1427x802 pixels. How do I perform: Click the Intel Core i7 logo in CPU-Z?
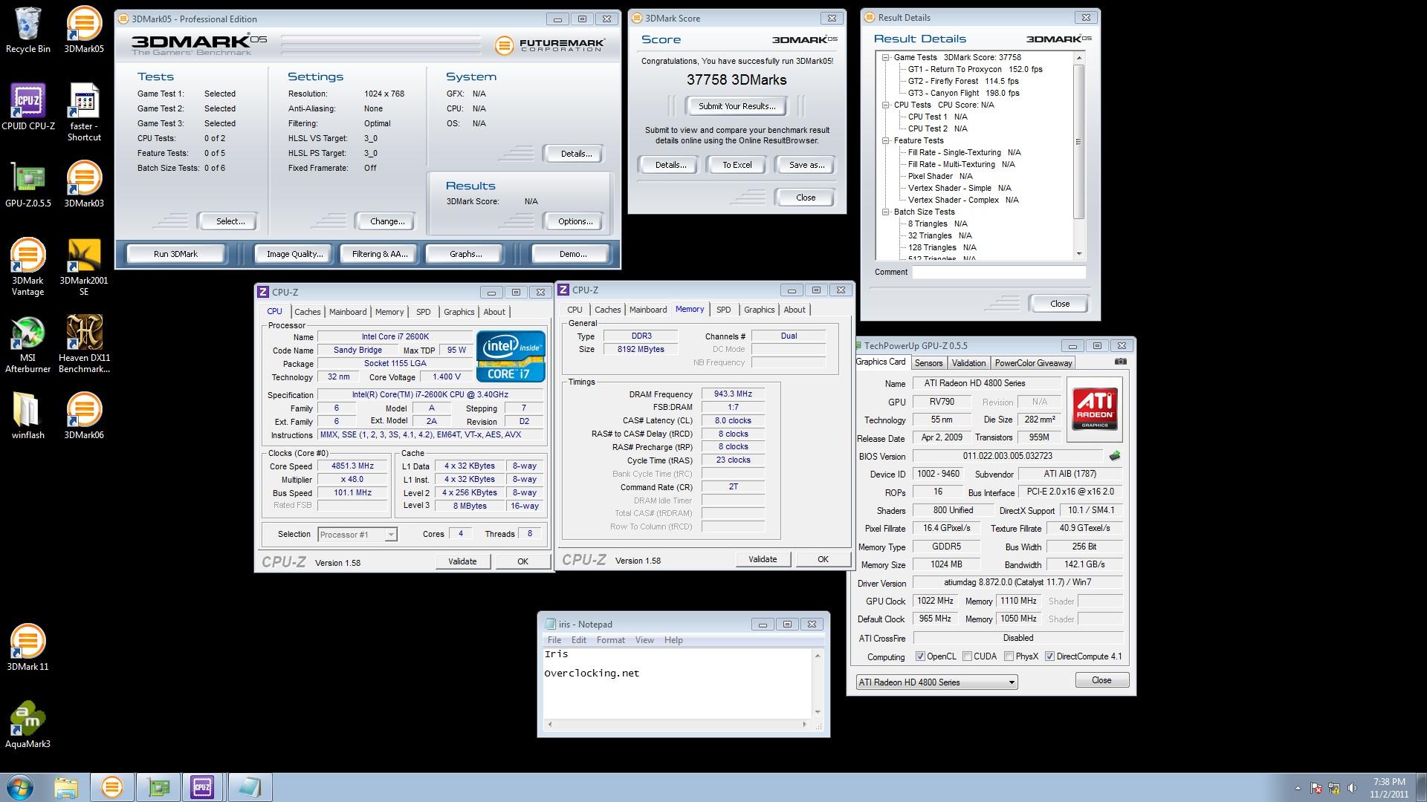pos(511,356)
